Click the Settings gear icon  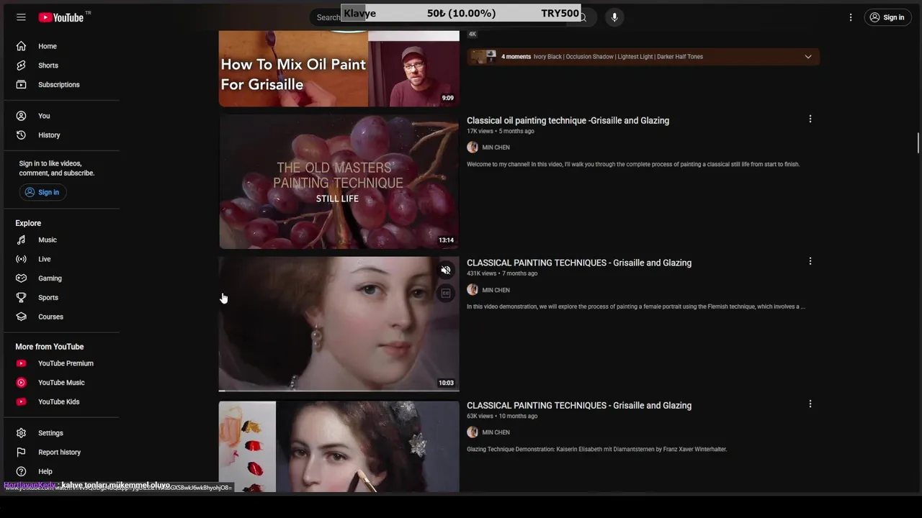[22, 433]
